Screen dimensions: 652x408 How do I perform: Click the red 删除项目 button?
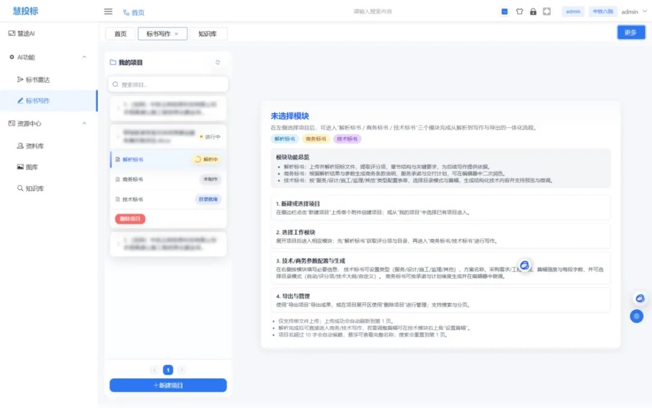tap(130, 219)
